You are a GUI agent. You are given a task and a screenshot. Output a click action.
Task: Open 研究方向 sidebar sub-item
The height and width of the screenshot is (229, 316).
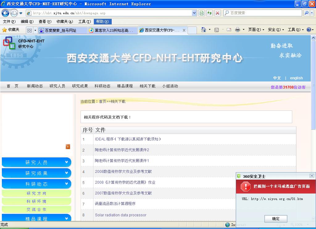pyautogui.click(x=36, y=193)
